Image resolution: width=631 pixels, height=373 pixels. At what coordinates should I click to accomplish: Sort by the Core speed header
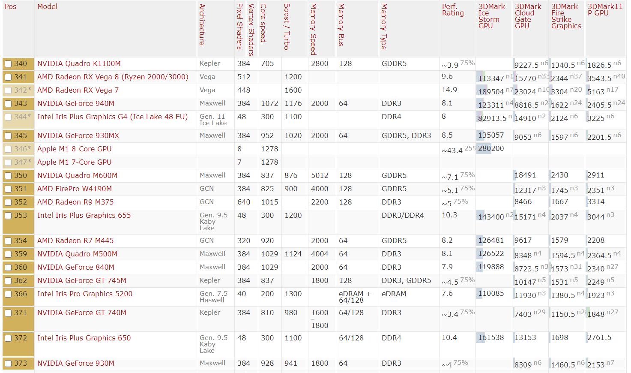pyautogui.click(x=263, y=23)
